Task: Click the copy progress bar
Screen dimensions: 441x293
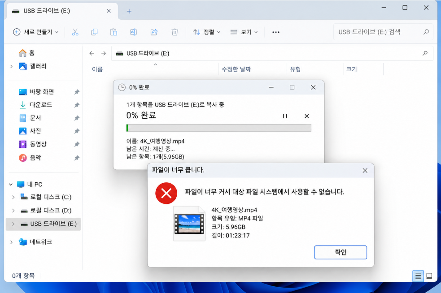Action: point(219,128)
